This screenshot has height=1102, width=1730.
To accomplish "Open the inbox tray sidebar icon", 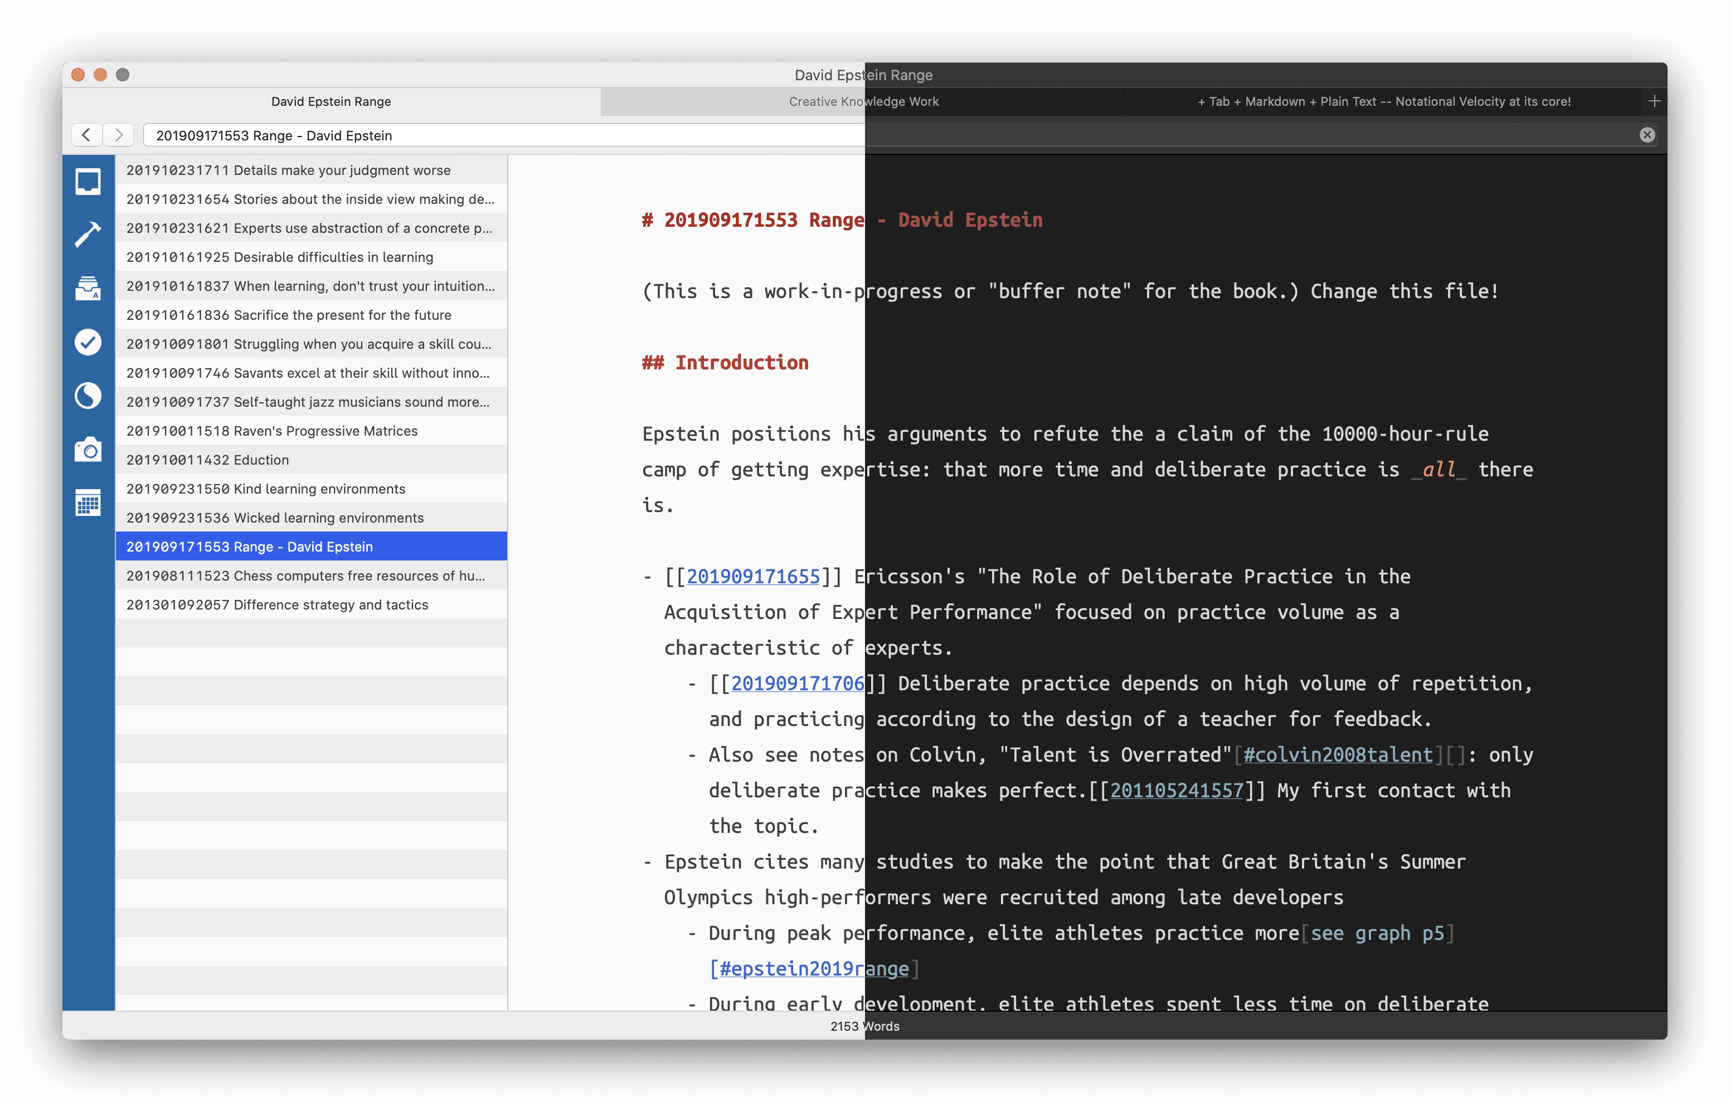I will point(88,182).
